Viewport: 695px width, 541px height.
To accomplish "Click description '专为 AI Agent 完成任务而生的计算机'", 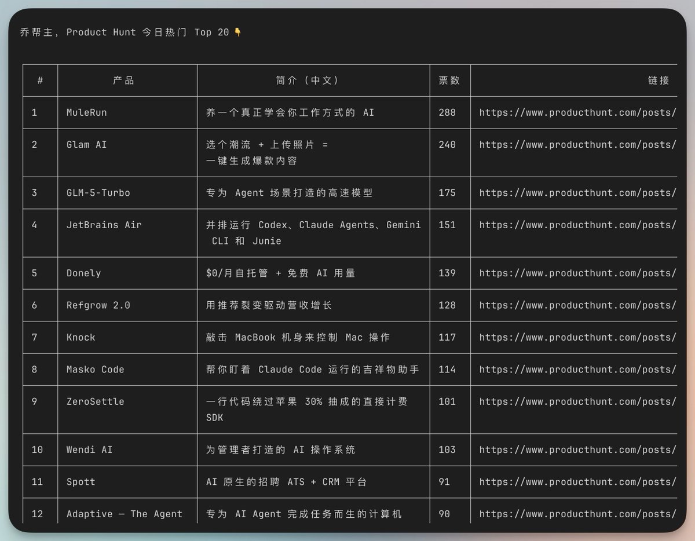I will pos(304,514).
